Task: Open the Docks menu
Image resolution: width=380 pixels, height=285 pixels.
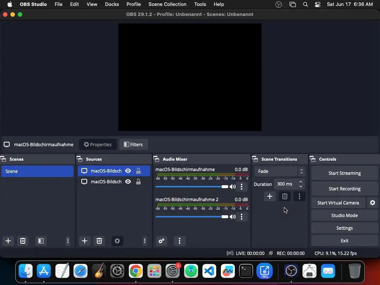Action: pyautogui.click(x=112, y=4)
